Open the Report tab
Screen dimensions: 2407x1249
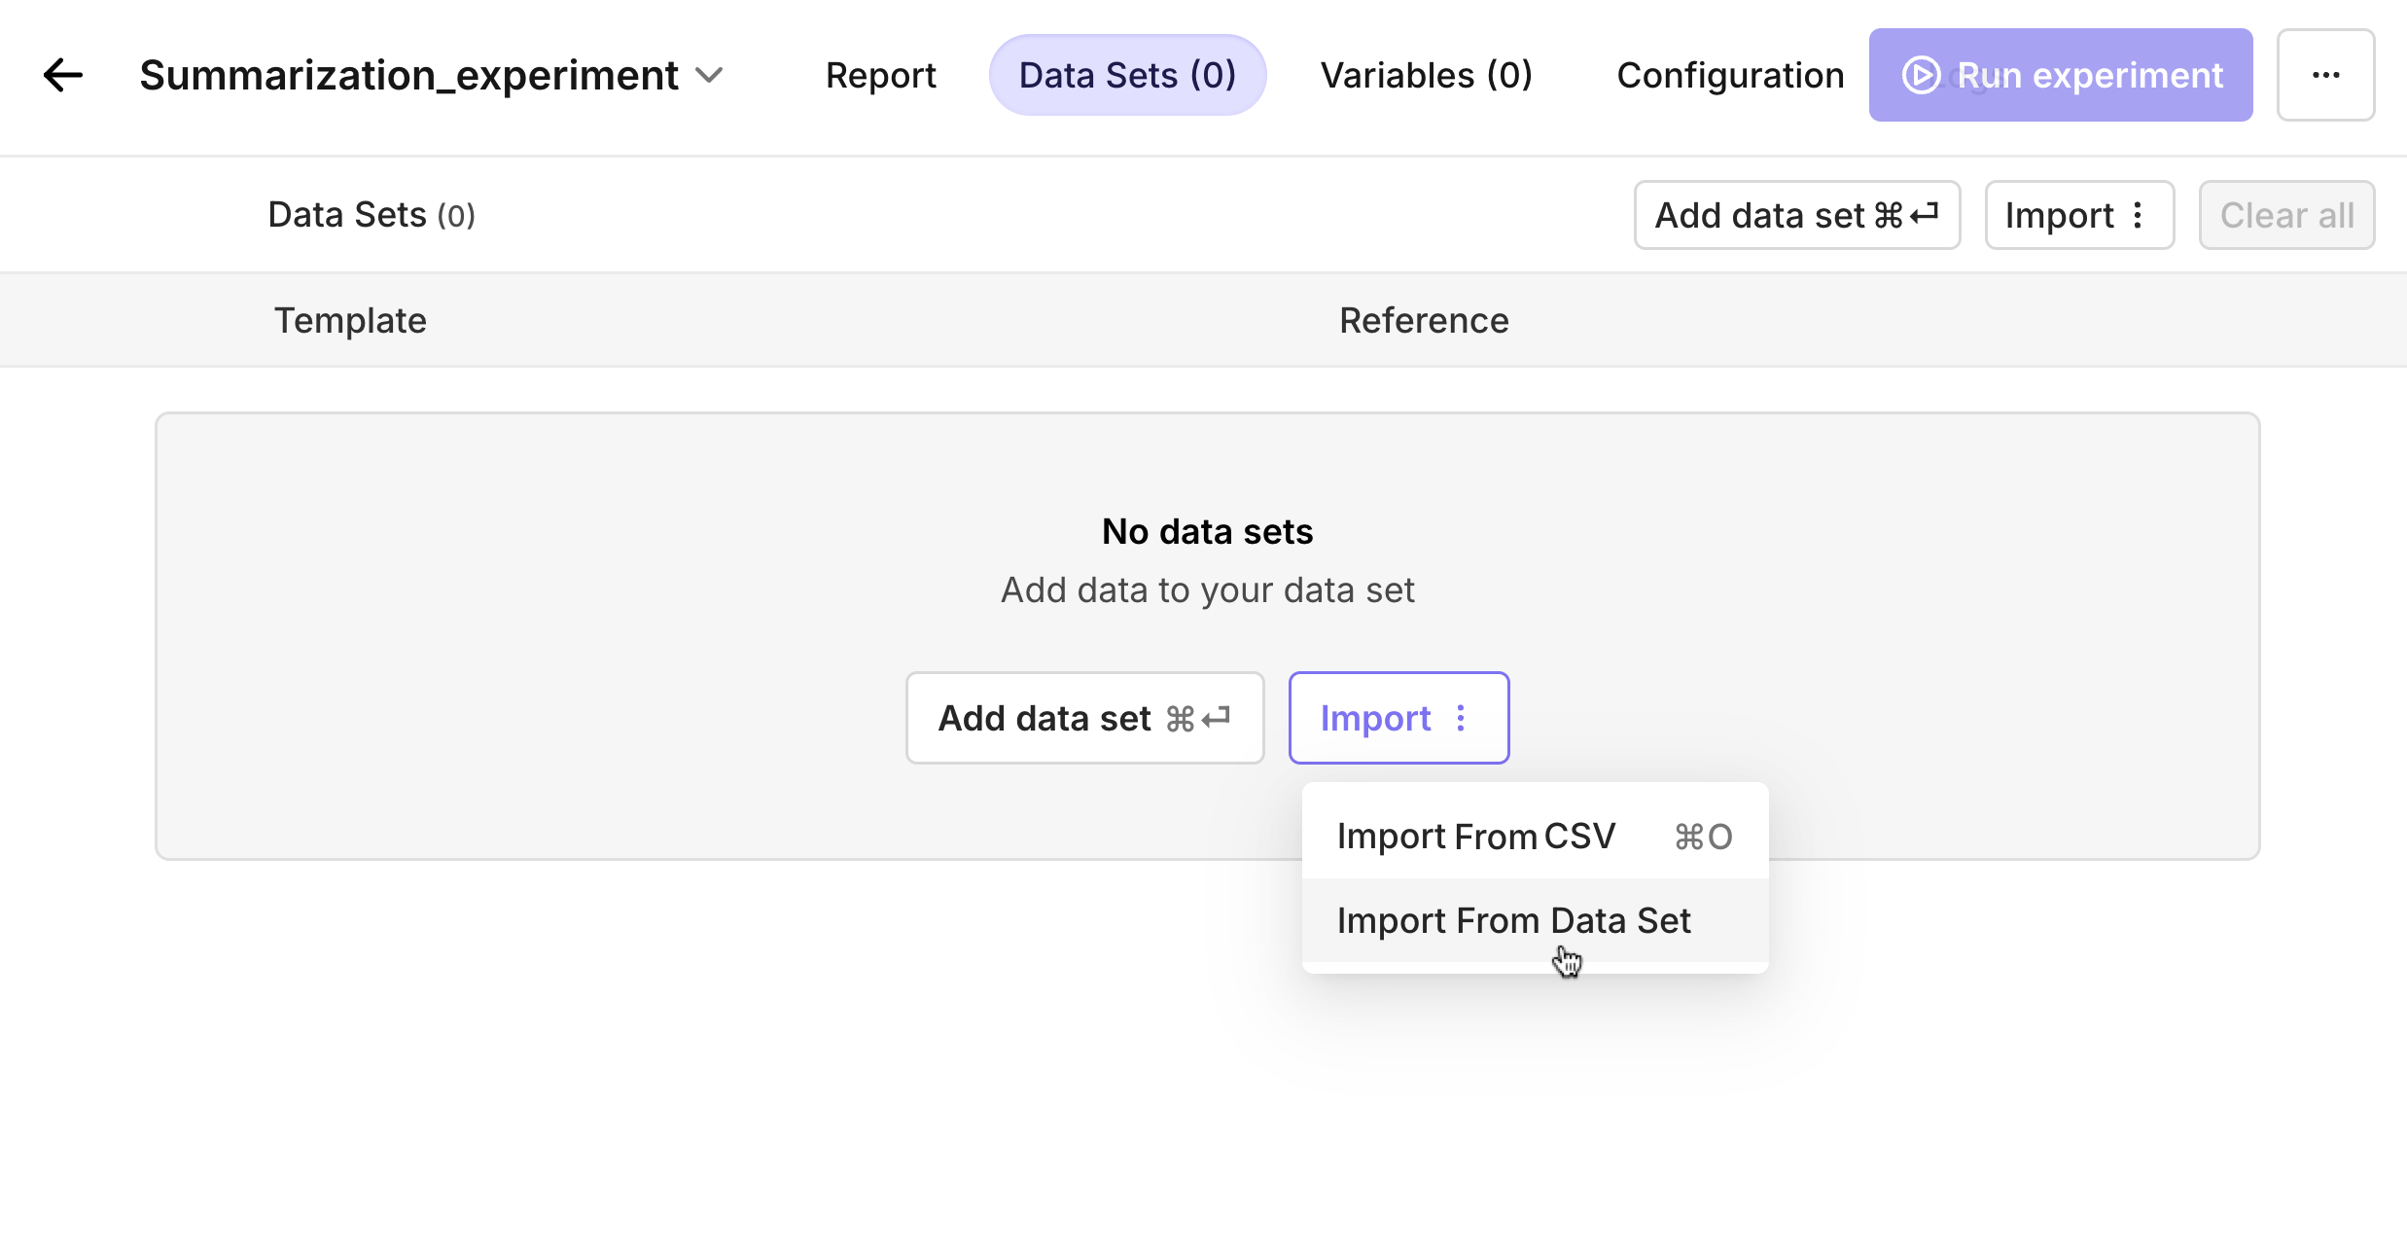click(880, 75)
